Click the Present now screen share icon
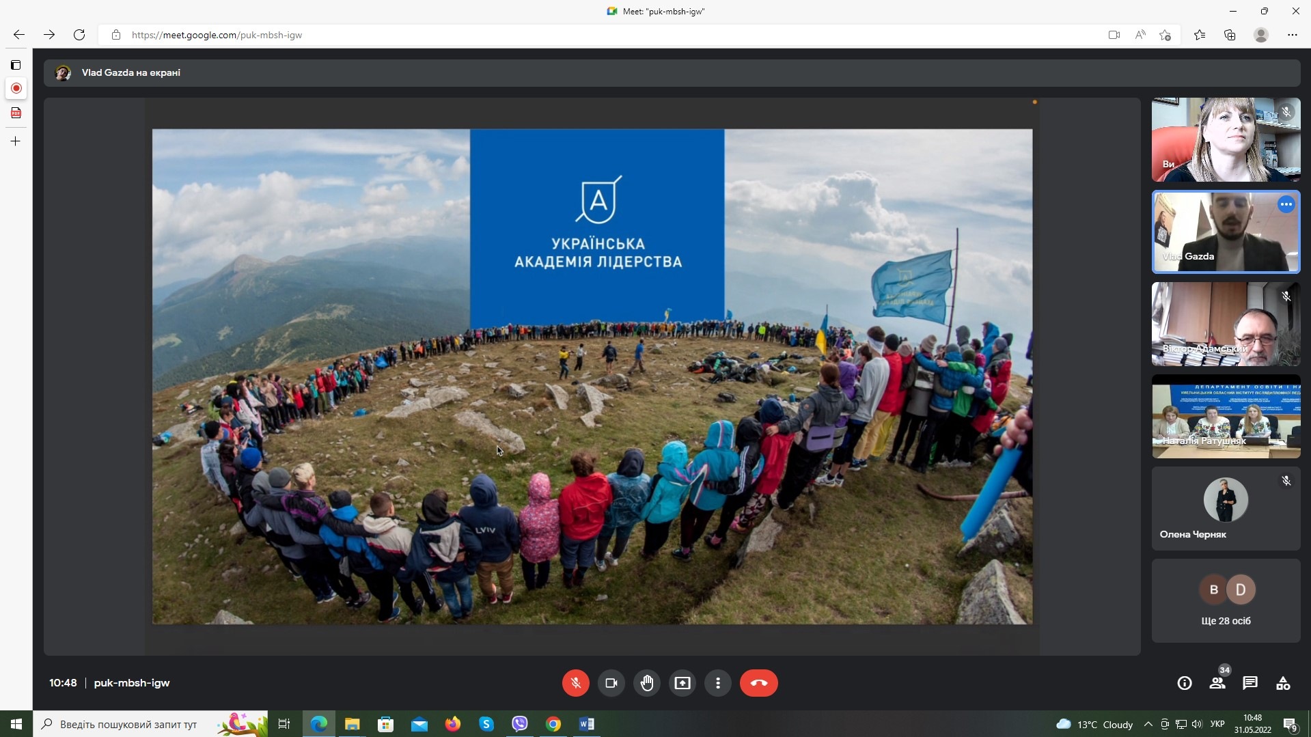The height and width of the screenshot is (737, 1311). tap(682, 683)
